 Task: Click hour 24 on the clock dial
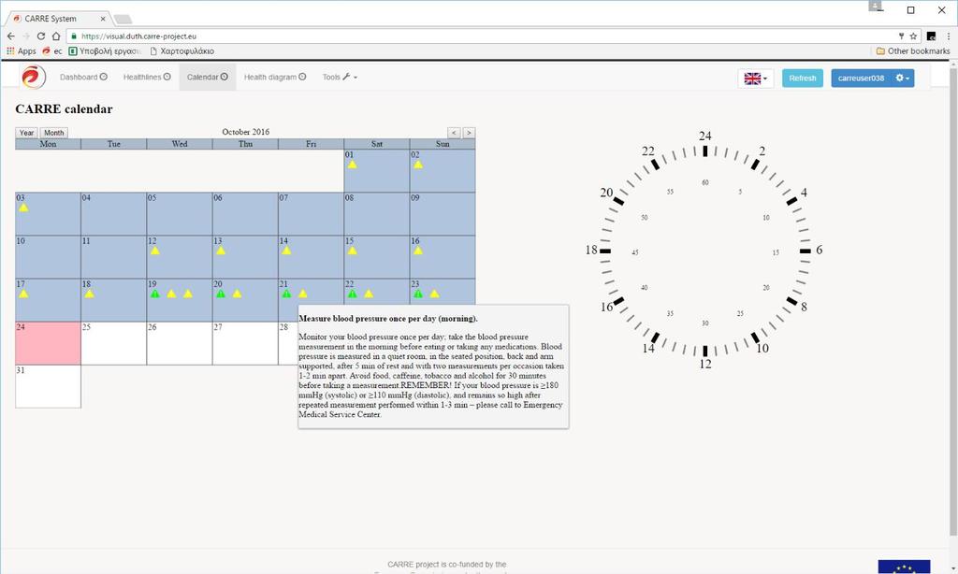tap(705, 136)
